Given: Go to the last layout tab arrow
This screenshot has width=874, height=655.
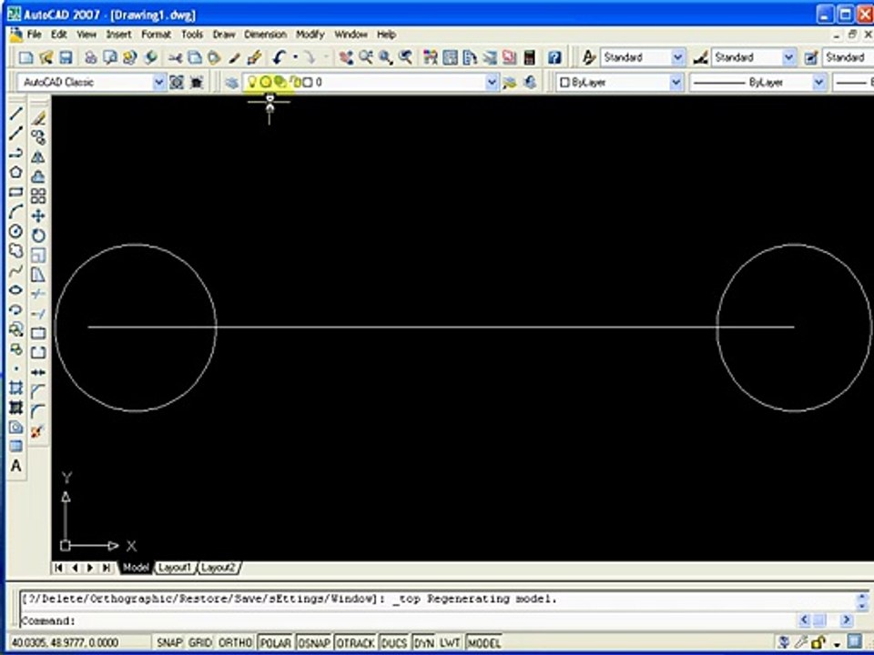Looking at the screenshot, I should point(106,568).
